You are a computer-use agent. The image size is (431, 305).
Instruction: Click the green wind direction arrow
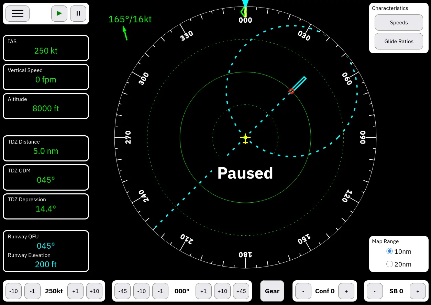coord(125,33)
